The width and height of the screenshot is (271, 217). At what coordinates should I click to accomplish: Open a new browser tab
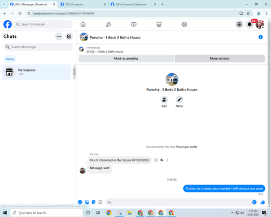163,4
